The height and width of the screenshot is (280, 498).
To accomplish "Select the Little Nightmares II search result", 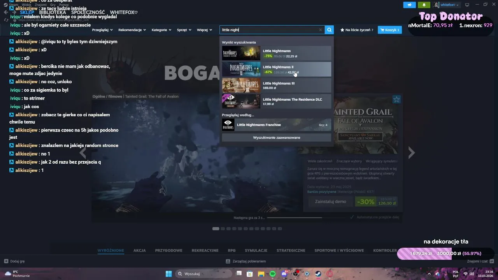I will coord(277,69).
